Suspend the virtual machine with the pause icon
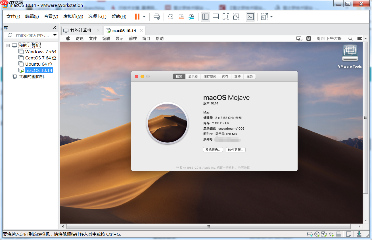Image resolution: width=372 pixels, height=240 pixels. point(137,17)
